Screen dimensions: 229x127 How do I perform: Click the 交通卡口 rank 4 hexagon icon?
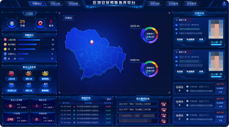[5, 54]
